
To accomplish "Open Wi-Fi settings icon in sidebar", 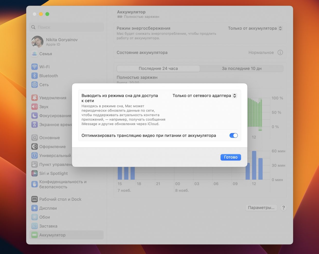I will point(34,67).
